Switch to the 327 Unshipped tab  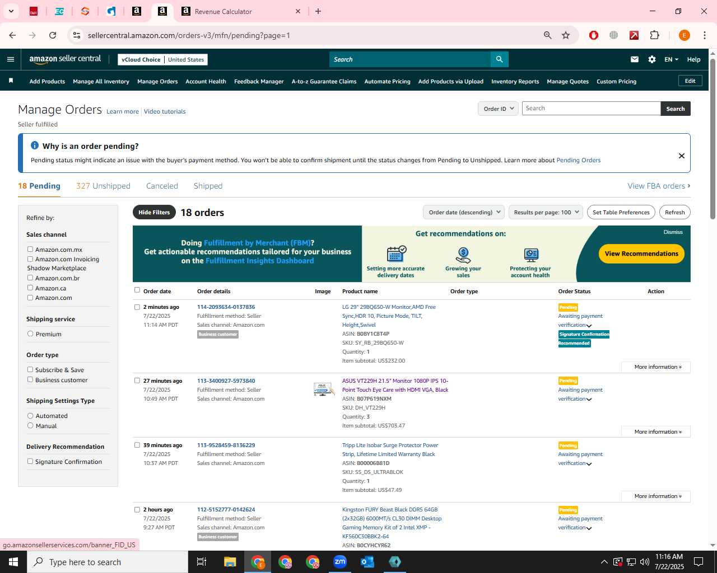pos(103,186)
